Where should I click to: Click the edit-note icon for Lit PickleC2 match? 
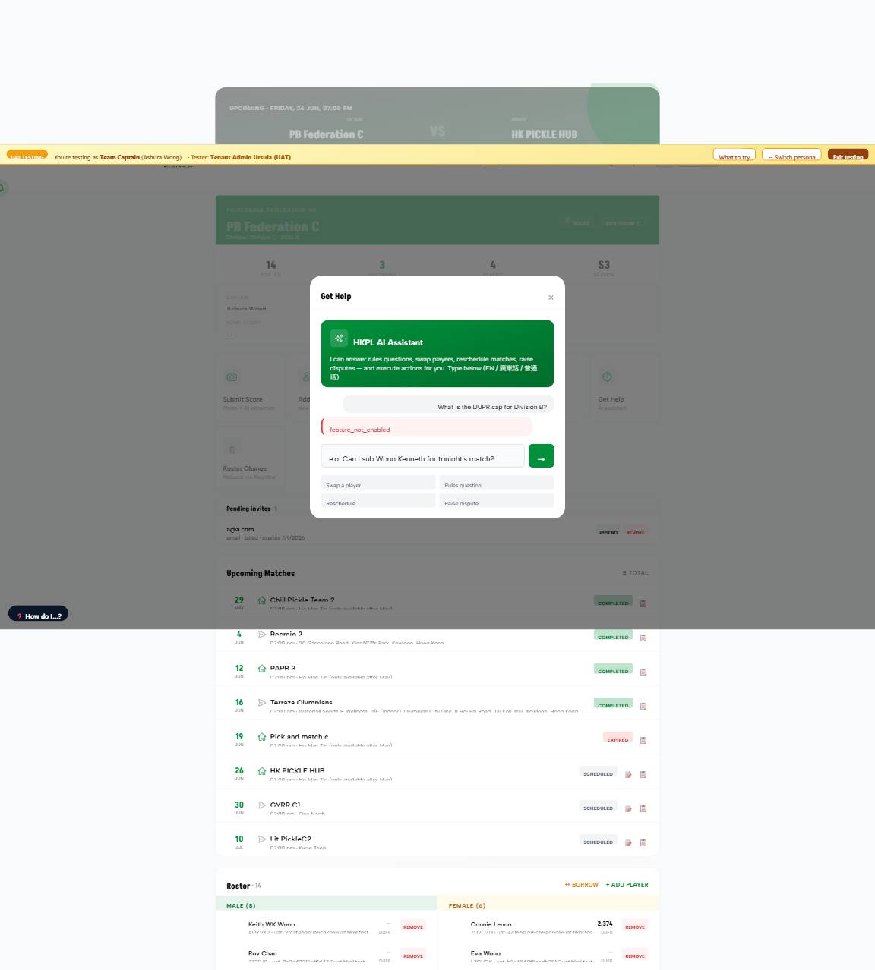pos(628,842)
